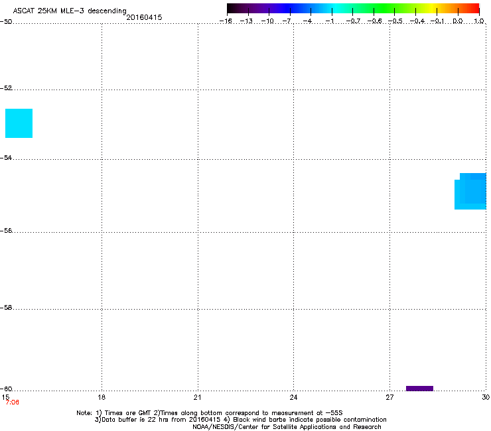Viewport: 491px width, 431px height.
Task: Select the cyan data patch near longitude 15
Action: [x=19, y=123]
